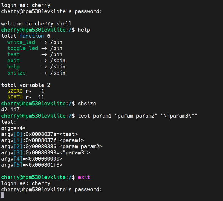The image size is (223, 201).
Task: Click the total variable 2 heading
Action: [x=26, y=85]
